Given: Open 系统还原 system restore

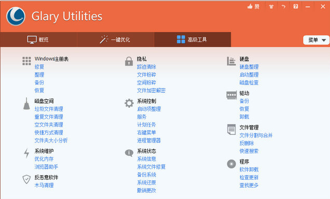Looking at the screenshot, I should pos(146,182).
